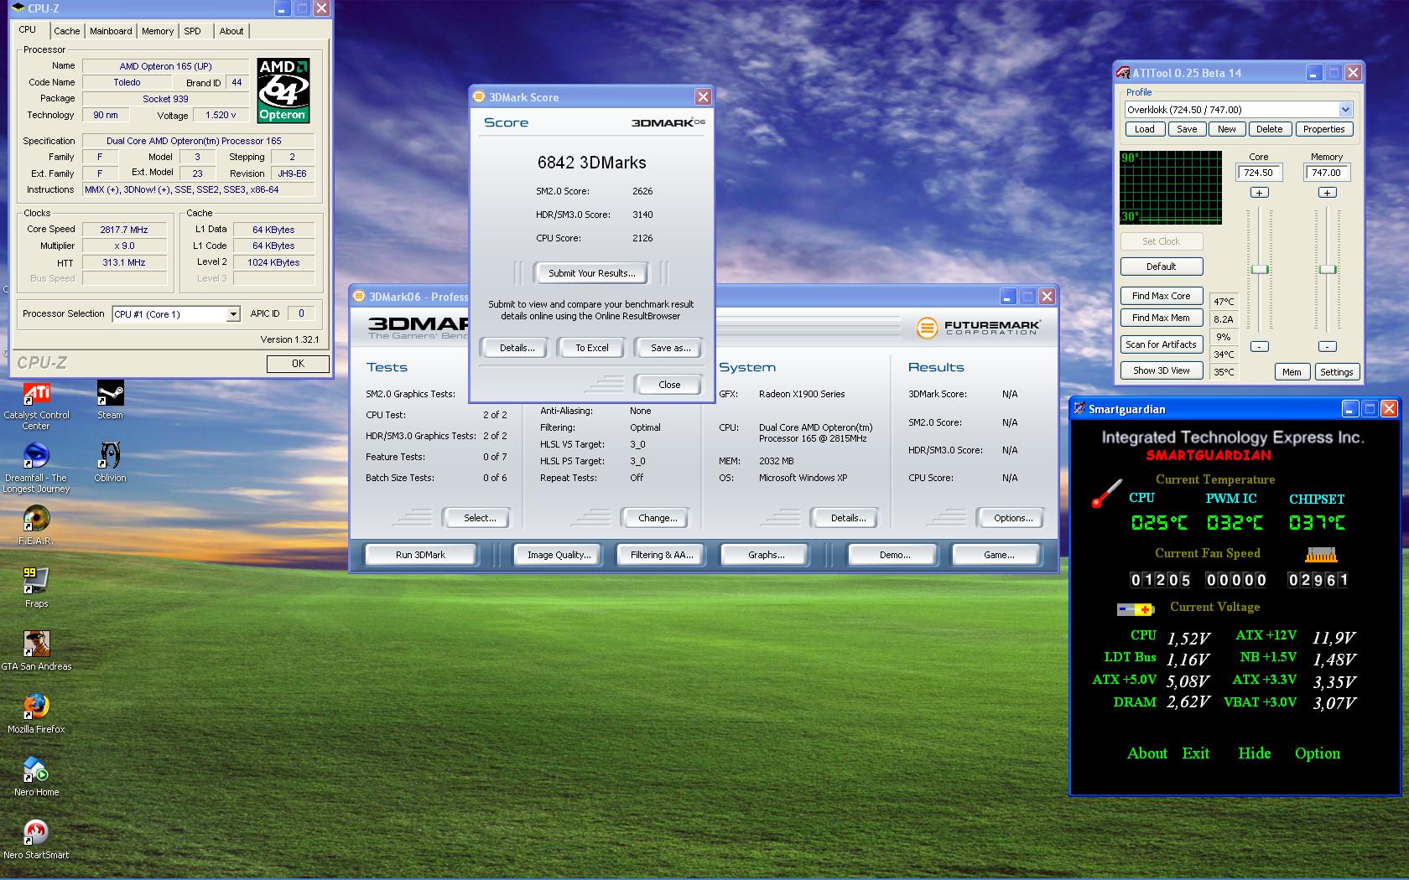
Task: Export results with To Excel button
Action: click(x=592, y=348)
